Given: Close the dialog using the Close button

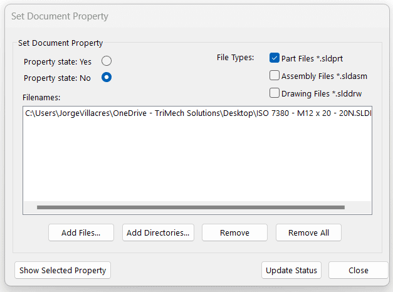Looking at the screenshot, I should pyautogui.click(x=359, y=270).
